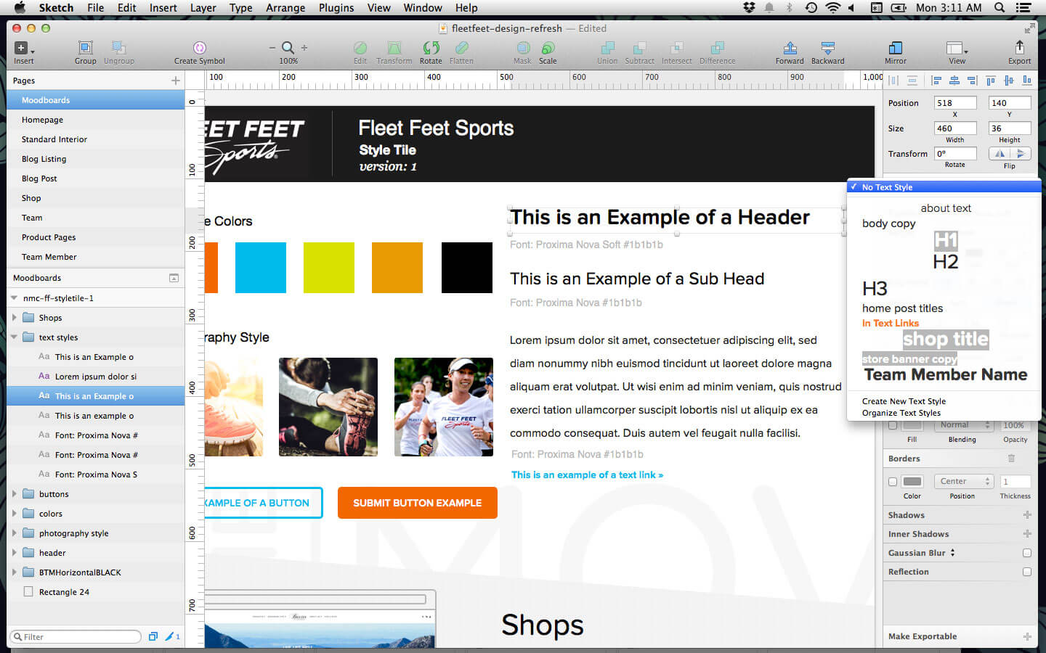Click the Mirror icon in the toolbar
Viewport: 1046px width, 653px height.
click(x=895, y=47)
